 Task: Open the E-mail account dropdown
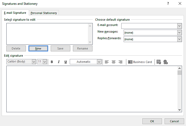(180, 26)
